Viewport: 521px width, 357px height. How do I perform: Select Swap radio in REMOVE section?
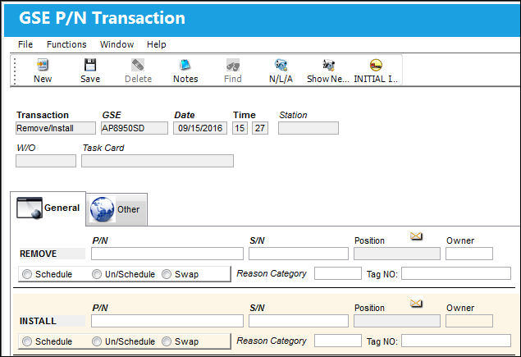[x=167, y=274]
